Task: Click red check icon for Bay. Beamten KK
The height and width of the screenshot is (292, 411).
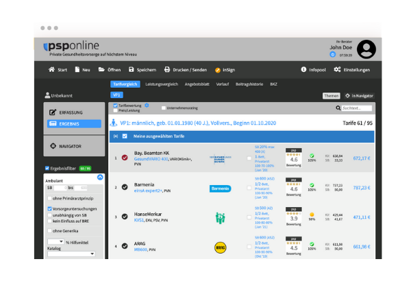Action: [125, 158]
